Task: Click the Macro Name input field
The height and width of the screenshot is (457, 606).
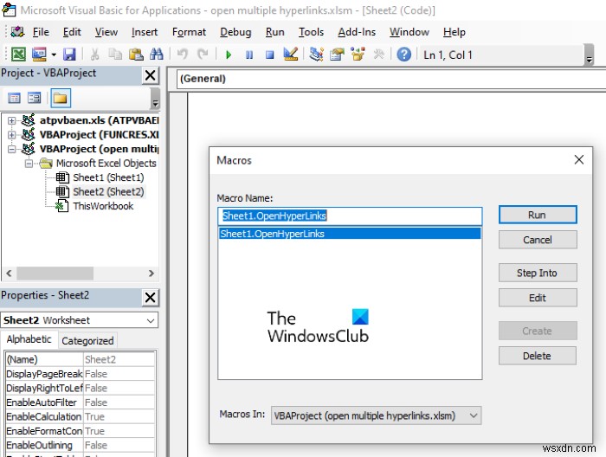Action: click(350, 216)
